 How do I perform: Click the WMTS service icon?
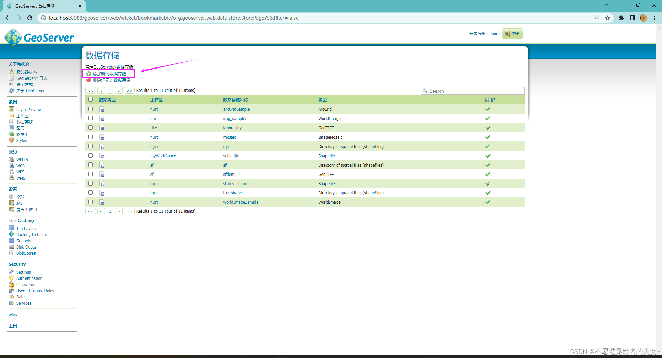click(11, 159)
